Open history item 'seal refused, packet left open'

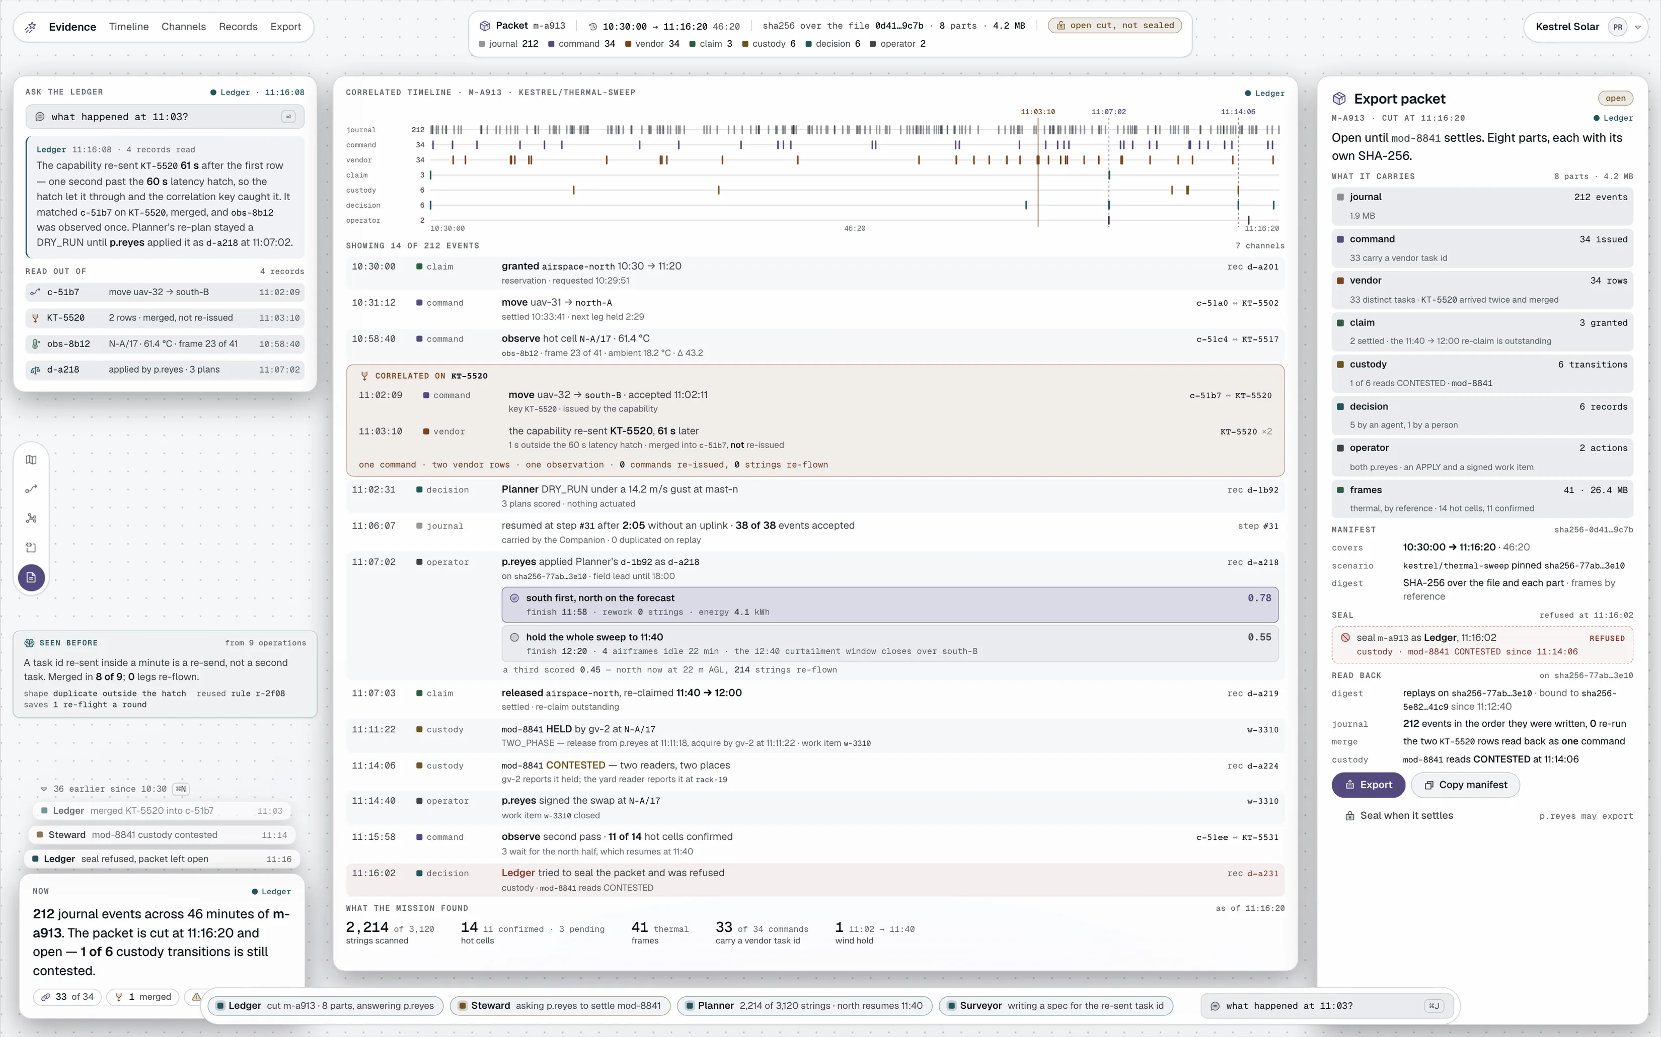point(162,858)
